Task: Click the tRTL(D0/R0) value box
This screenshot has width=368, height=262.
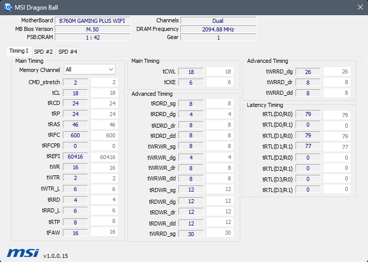Action: click(308, 115)
